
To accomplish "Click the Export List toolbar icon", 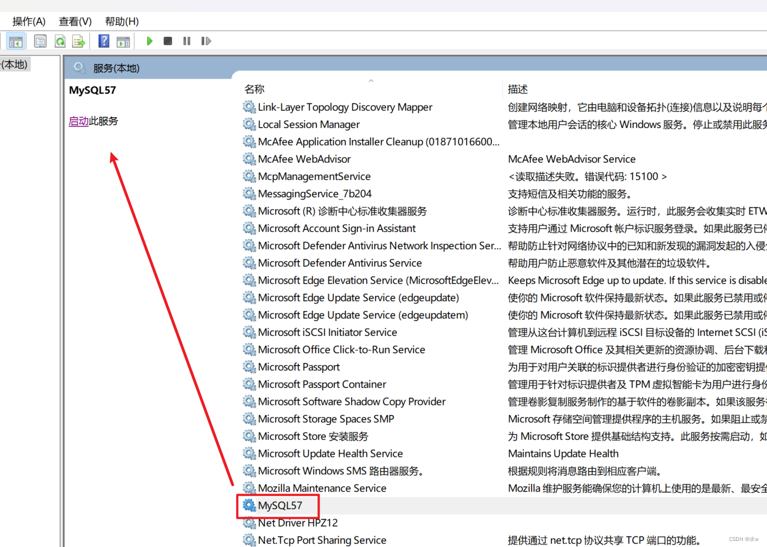I will (79, 41).
